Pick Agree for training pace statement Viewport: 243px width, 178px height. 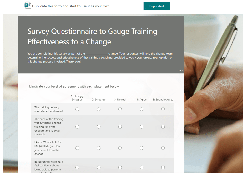[142, 127]
